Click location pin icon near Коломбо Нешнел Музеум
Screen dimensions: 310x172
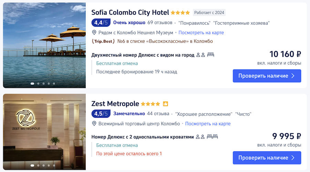pos(94,33)
